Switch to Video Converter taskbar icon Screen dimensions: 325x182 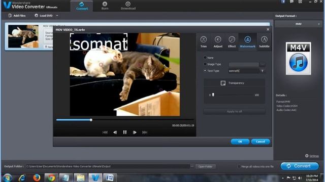pyautogui.click(x=95, y=177)
